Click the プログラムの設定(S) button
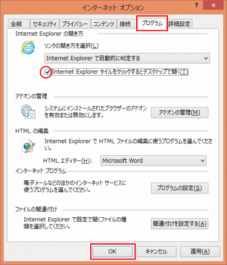The height and width of the screenshot is (265, 227). [x=179, y=188]
